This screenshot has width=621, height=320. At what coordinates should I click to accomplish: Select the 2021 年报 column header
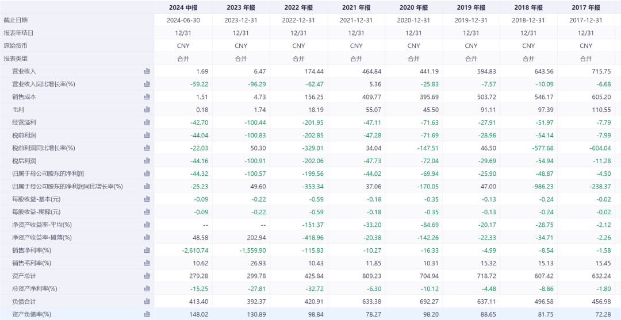tap(356, 7)
